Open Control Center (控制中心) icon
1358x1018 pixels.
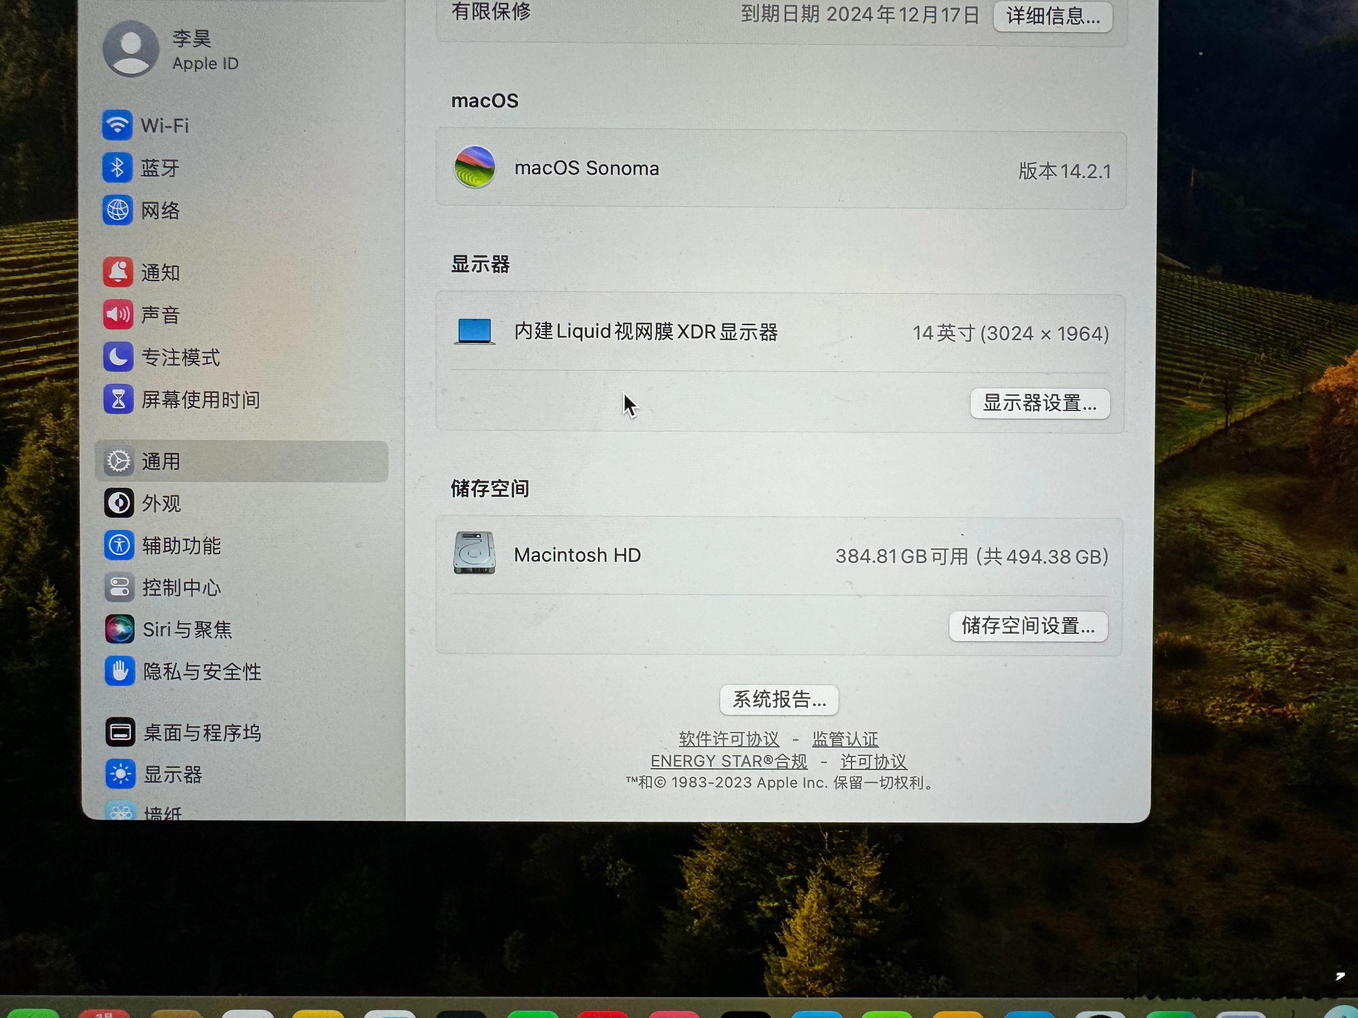point(119,587)
